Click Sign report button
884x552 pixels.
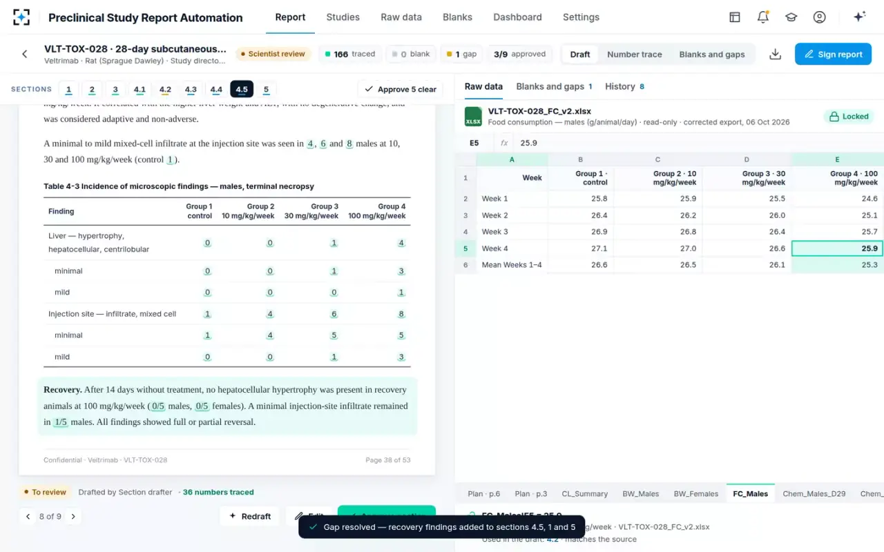pyautogui.click(x=833, y=54)
